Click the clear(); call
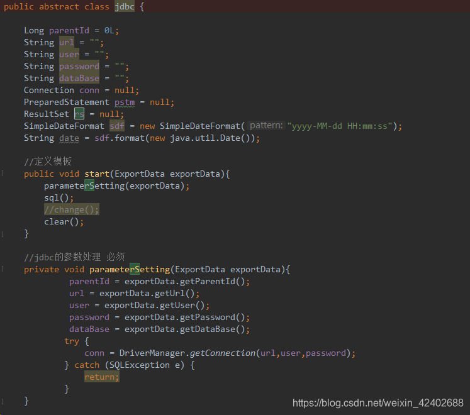 pyautogui.click(x=64, y=222)
